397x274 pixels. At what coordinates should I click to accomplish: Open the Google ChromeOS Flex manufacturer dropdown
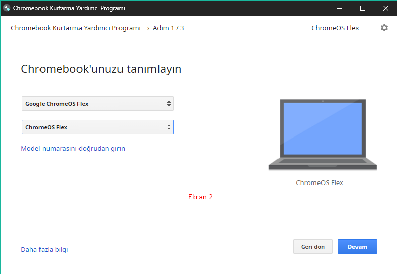coord(97,103)
